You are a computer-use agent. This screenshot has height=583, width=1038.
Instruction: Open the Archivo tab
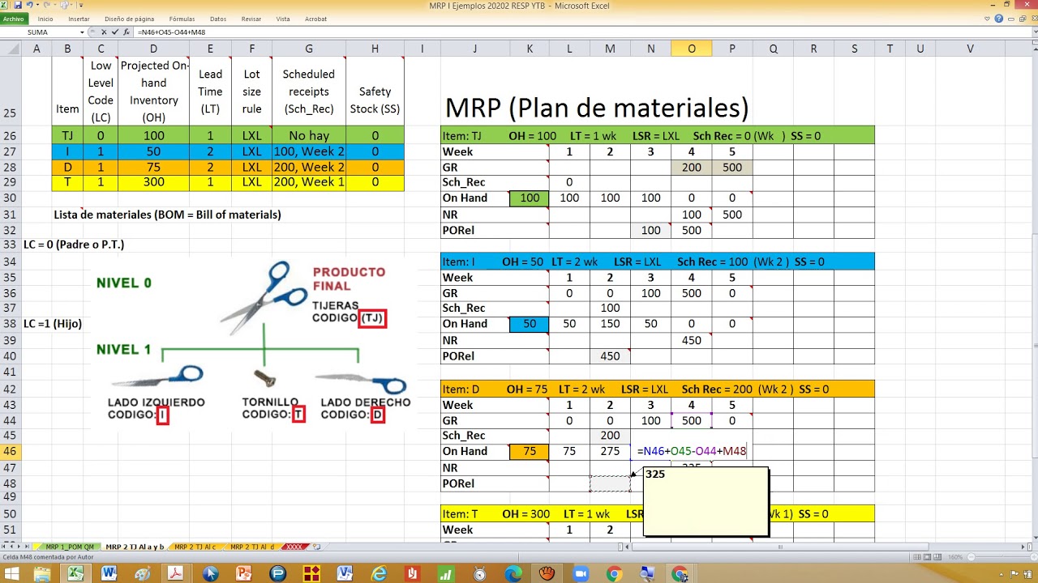point(13,19)
